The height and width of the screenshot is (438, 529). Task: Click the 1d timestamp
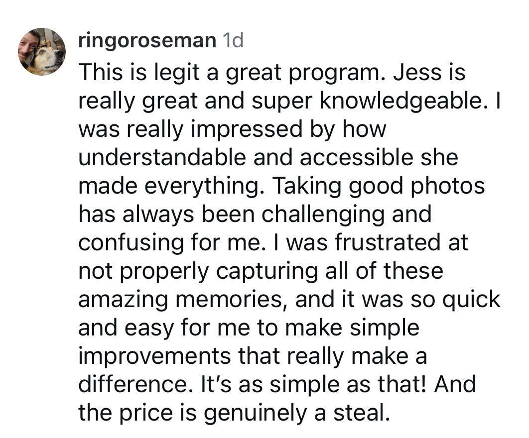(x=233, y=40)
